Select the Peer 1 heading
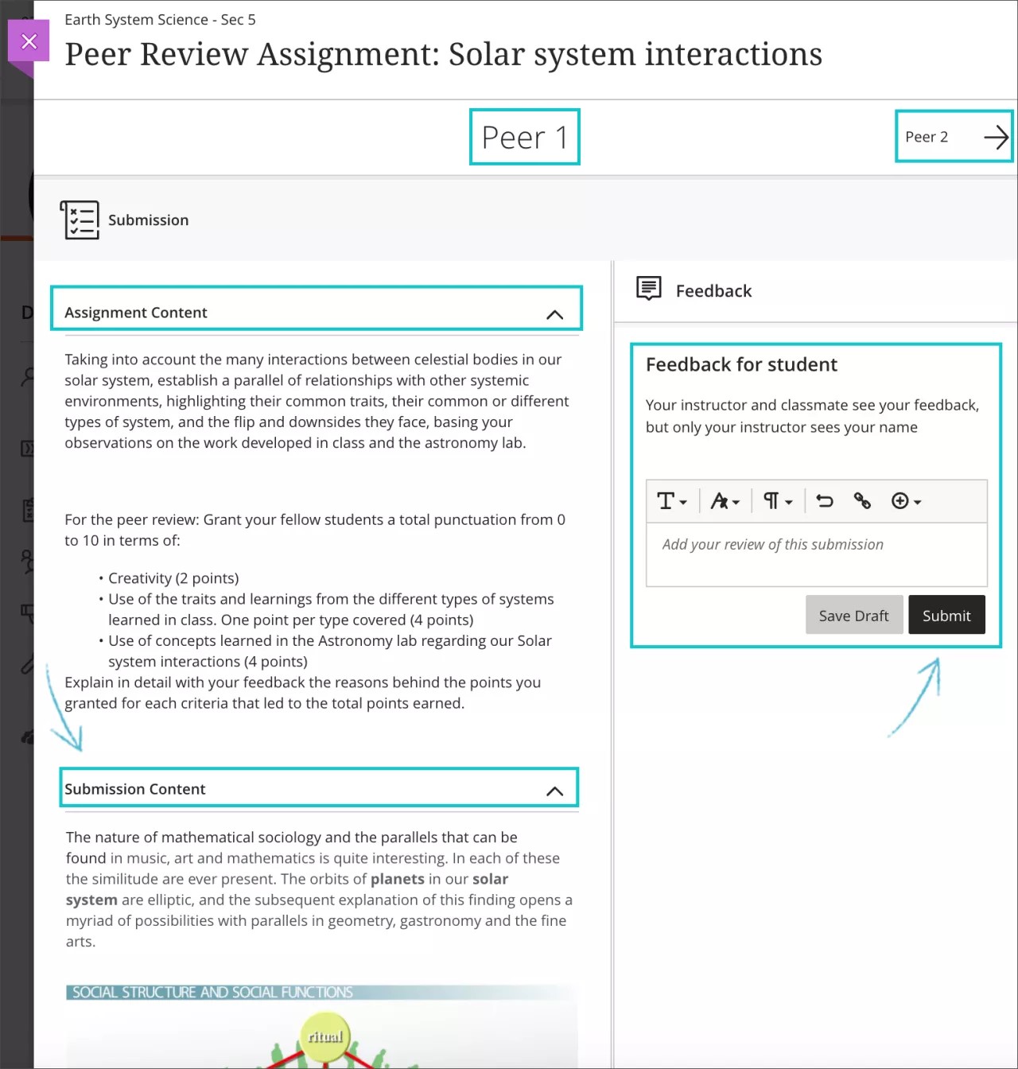The width and height of the screenshot is (1018, 1069). [524, 138]
